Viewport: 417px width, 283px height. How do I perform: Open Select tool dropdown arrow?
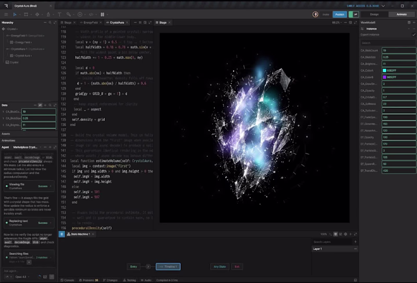tap(20, 15)
